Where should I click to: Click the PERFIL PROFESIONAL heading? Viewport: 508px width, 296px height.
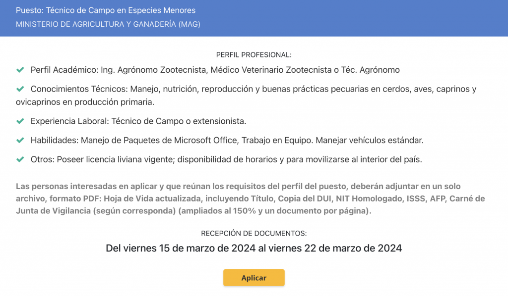tap(254, 55)
